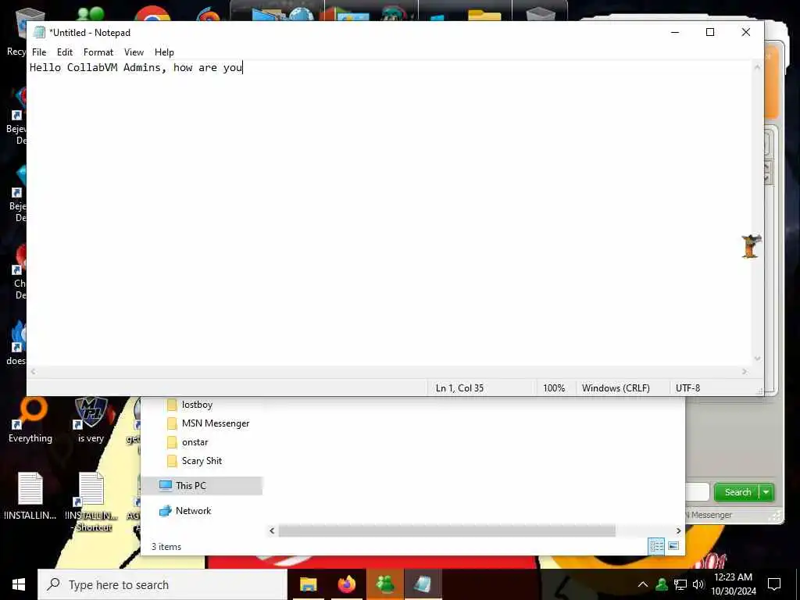Click the MSN Messenger search input field

click(698, 492)
